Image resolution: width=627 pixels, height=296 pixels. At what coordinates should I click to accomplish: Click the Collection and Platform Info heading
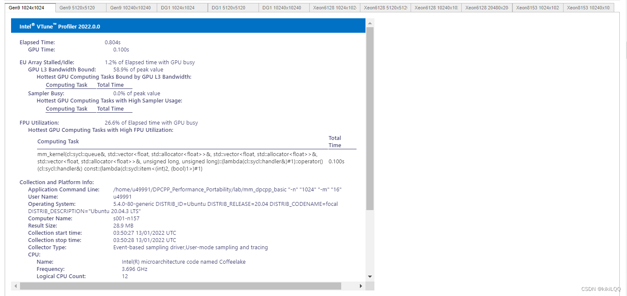(57, 182)
